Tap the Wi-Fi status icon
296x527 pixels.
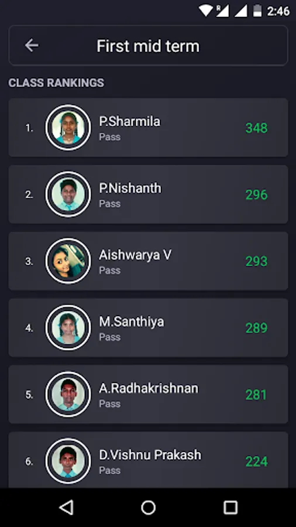click(x=206, y=11)
